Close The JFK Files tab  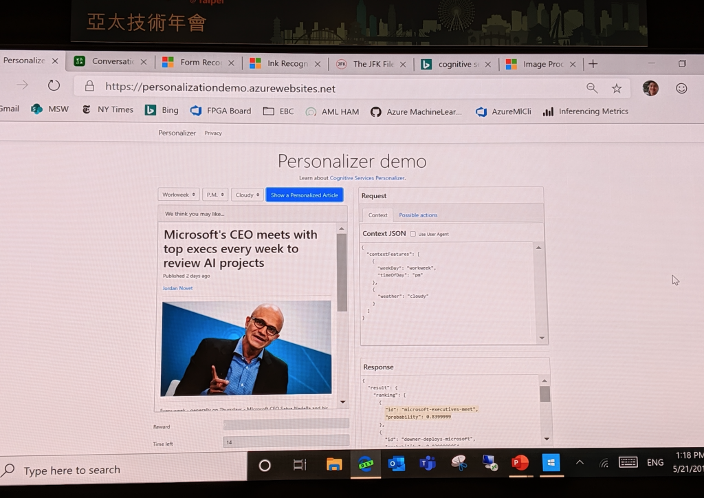click(403, 64)
